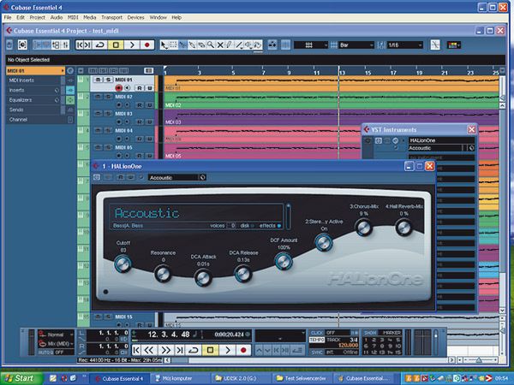Screen dimensions: 514x385
Task: Click MIDI 01 inspector header arrow
Action: (x=62, y=71)
